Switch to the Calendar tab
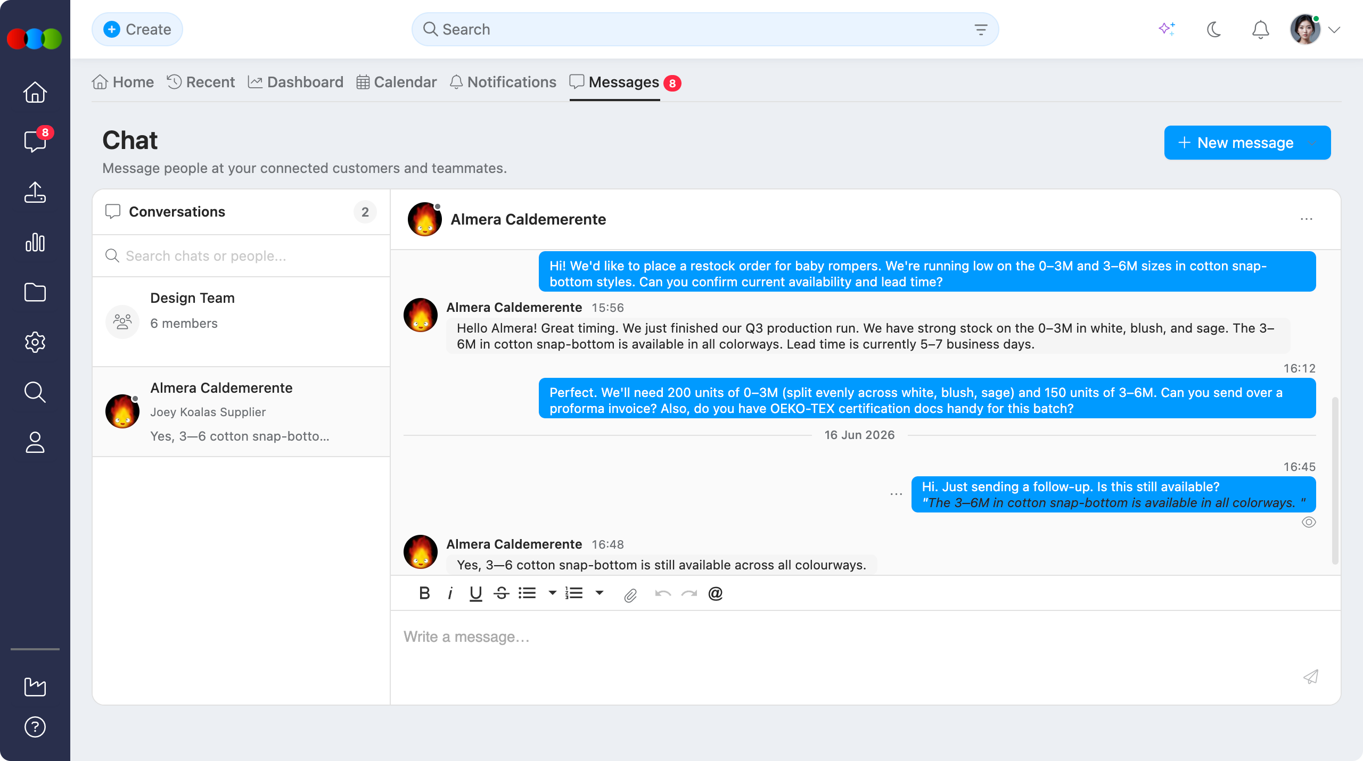Image resolution: width=1363 pixels, height=761 pixels. coord(397,82)
